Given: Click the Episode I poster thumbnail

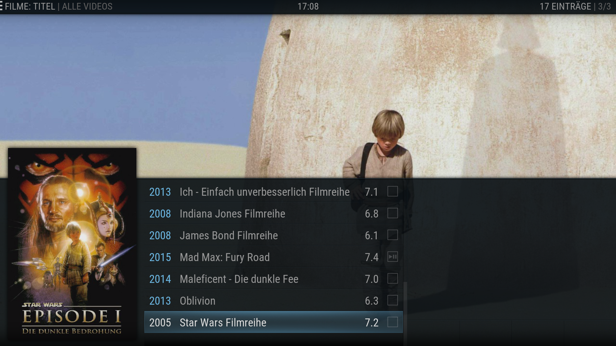Looking at the screenshot, I should tap(72, 243).
